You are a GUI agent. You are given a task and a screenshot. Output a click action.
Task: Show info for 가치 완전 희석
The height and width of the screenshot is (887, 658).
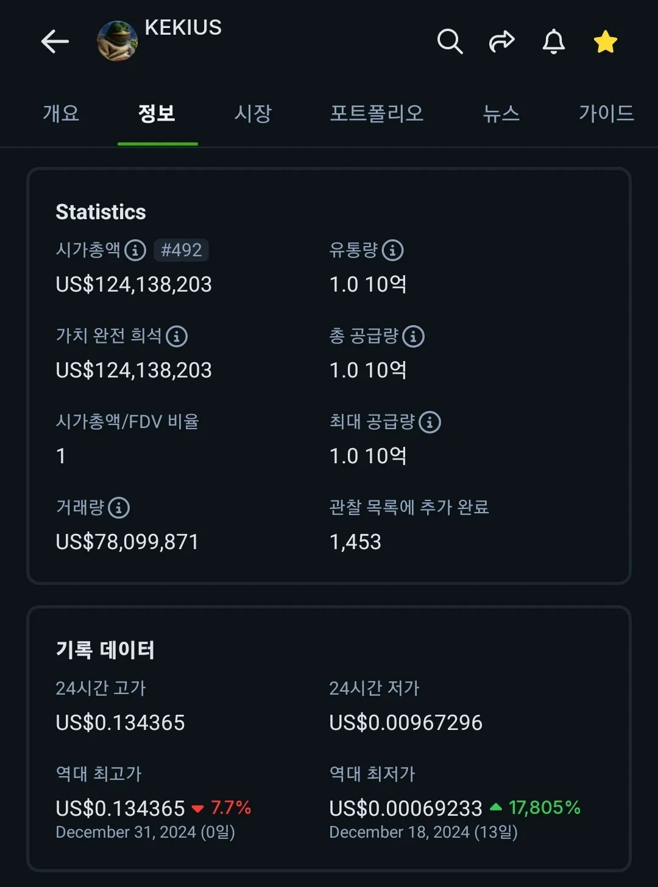click(x=177, y=336)
